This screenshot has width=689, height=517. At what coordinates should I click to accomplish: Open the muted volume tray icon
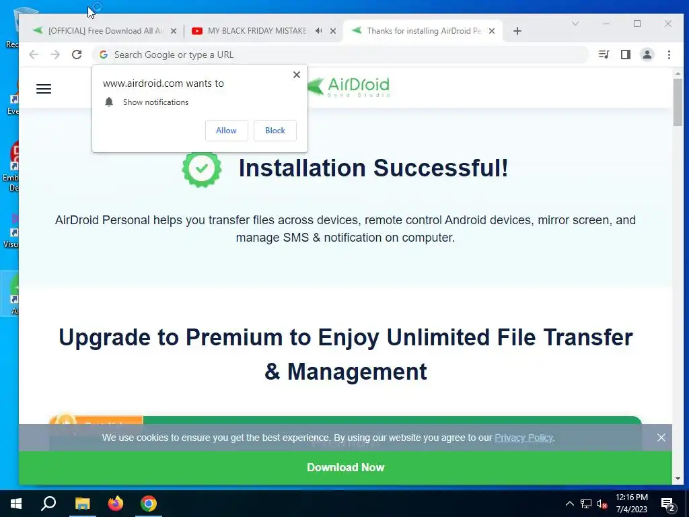[602, 504]
